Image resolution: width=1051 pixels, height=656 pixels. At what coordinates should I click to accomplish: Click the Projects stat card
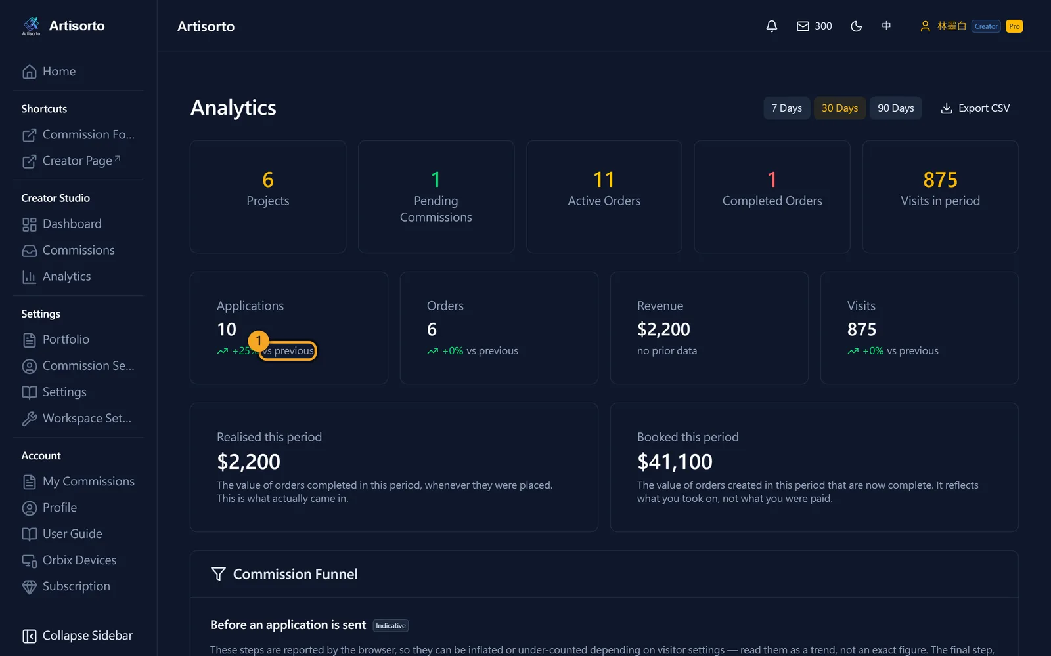[268, 197]
